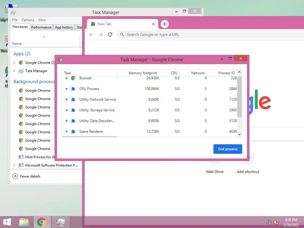Screen dimensions: 304x228
Task: Click process ID 3128
Action: [233, 121]
